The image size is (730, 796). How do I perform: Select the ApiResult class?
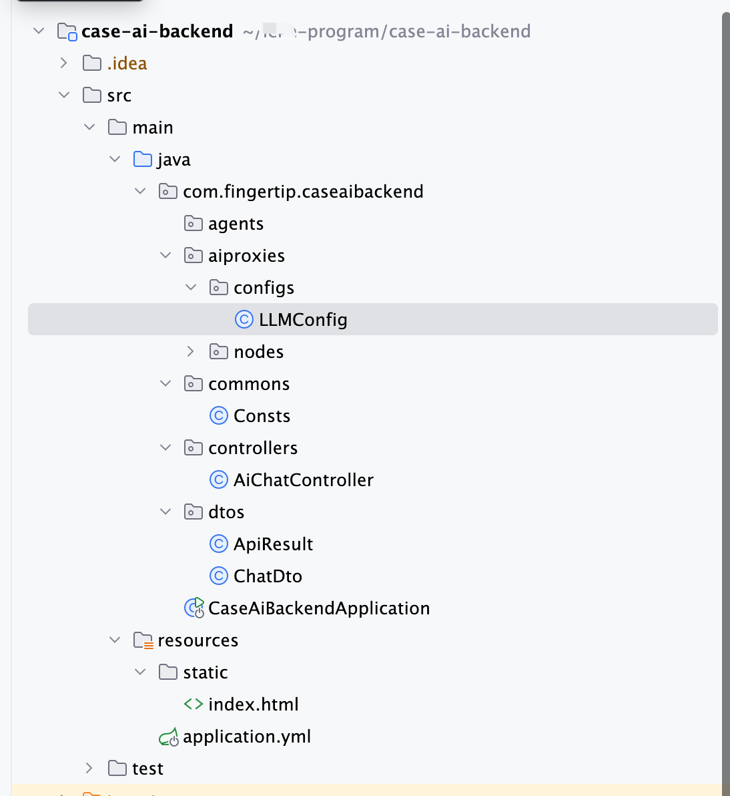[273, 544]
